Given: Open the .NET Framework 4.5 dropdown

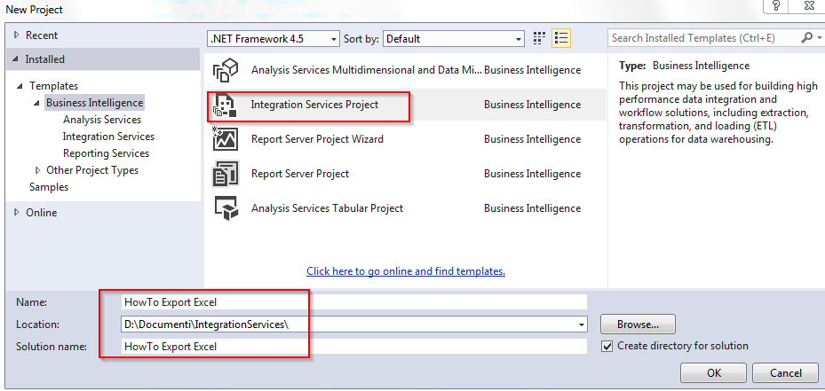Looking at the screenshot, I should pos(274,38).
